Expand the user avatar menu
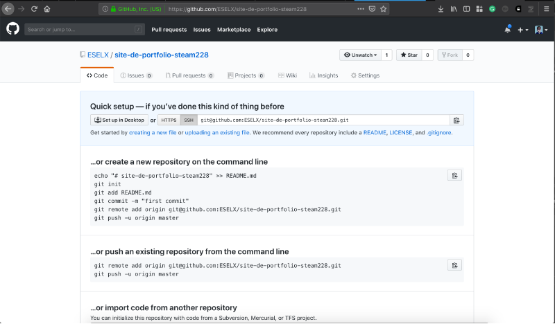The image size is (555, 324). click(540, 30)
